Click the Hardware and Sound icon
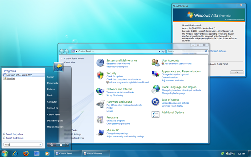 (x=100, y=104)
